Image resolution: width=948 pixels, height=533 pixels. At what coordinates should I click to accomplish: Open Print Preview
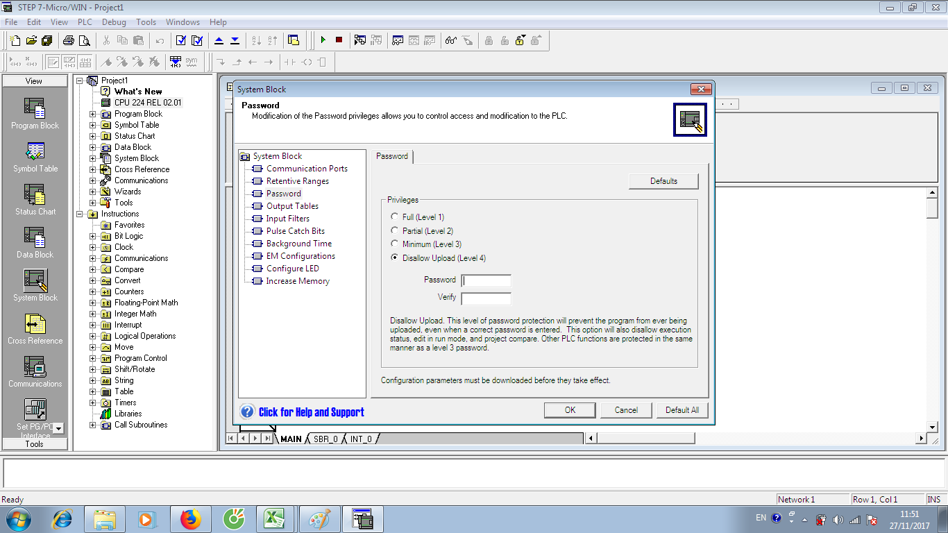click(x=84, y=40)
